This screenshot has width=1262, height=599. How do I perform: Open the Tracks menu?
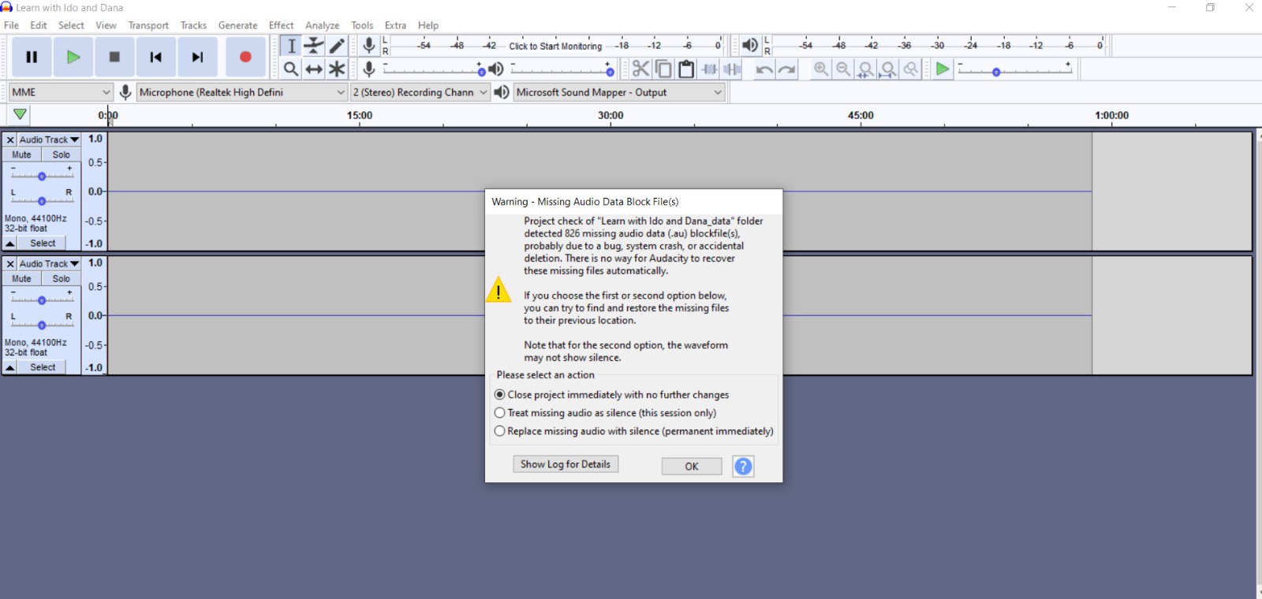coord(193,25)
